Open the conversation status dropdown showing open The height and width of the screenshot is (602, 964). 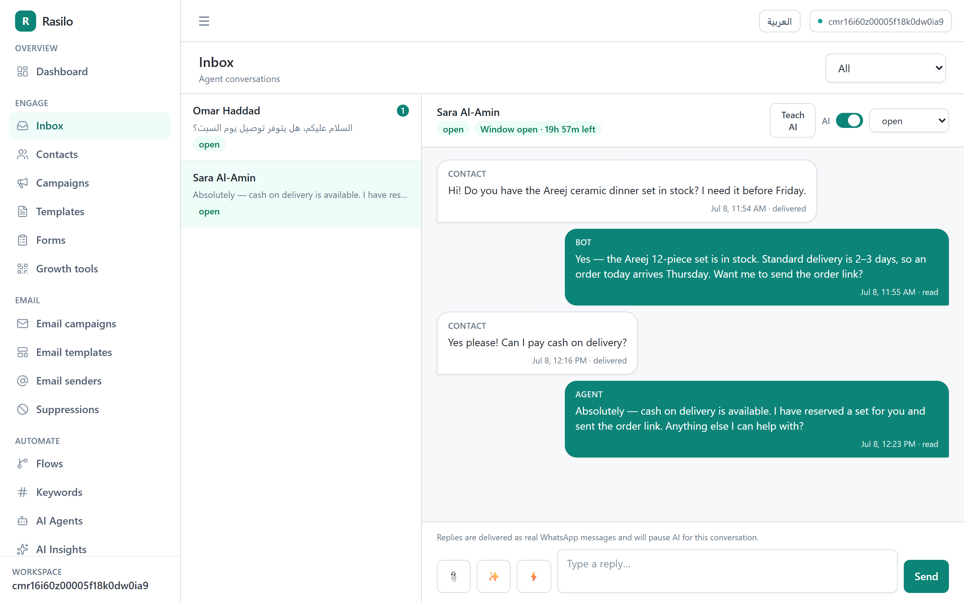point(909,121)
